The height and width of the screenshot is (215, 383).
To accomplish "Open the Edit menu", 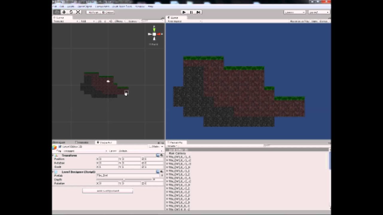I will tap(62, 6).
